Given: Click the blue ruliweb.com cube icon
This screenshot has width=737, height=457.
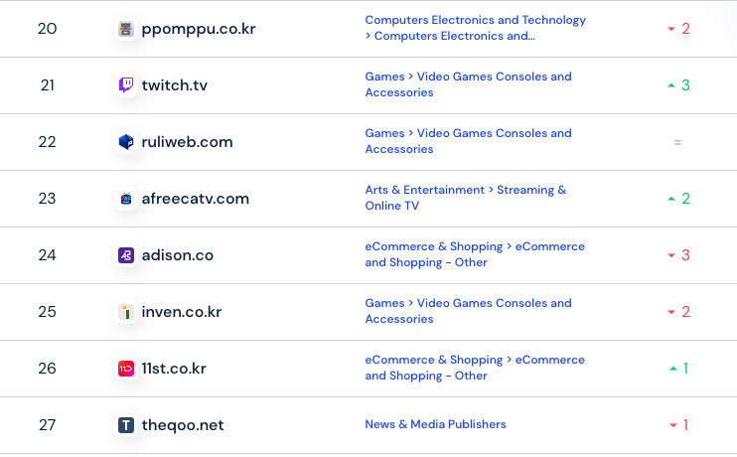Looking at the screenshot, I should click(x=126, y=142).
